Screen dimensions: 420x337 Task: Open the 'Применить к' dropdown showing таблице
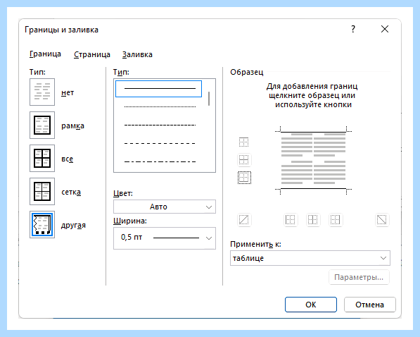coord(310,258)
